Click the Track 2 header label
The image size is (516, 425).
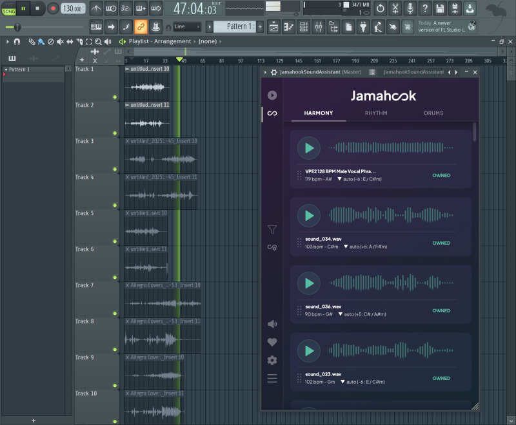coord(84,105)
